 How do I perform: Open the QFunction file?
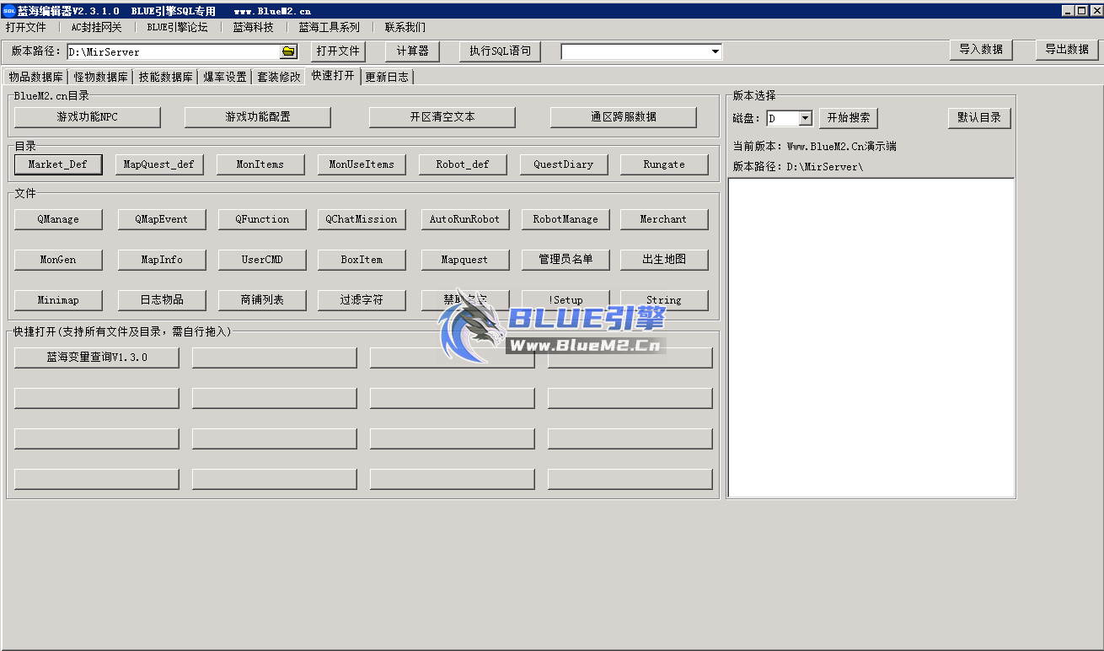[x=262, y=219]
